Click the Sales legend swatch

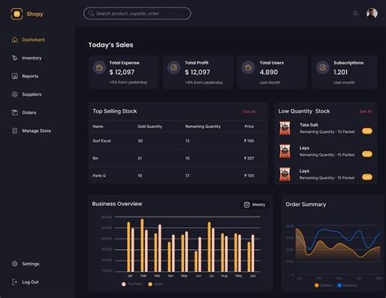[x=150, y=284]
